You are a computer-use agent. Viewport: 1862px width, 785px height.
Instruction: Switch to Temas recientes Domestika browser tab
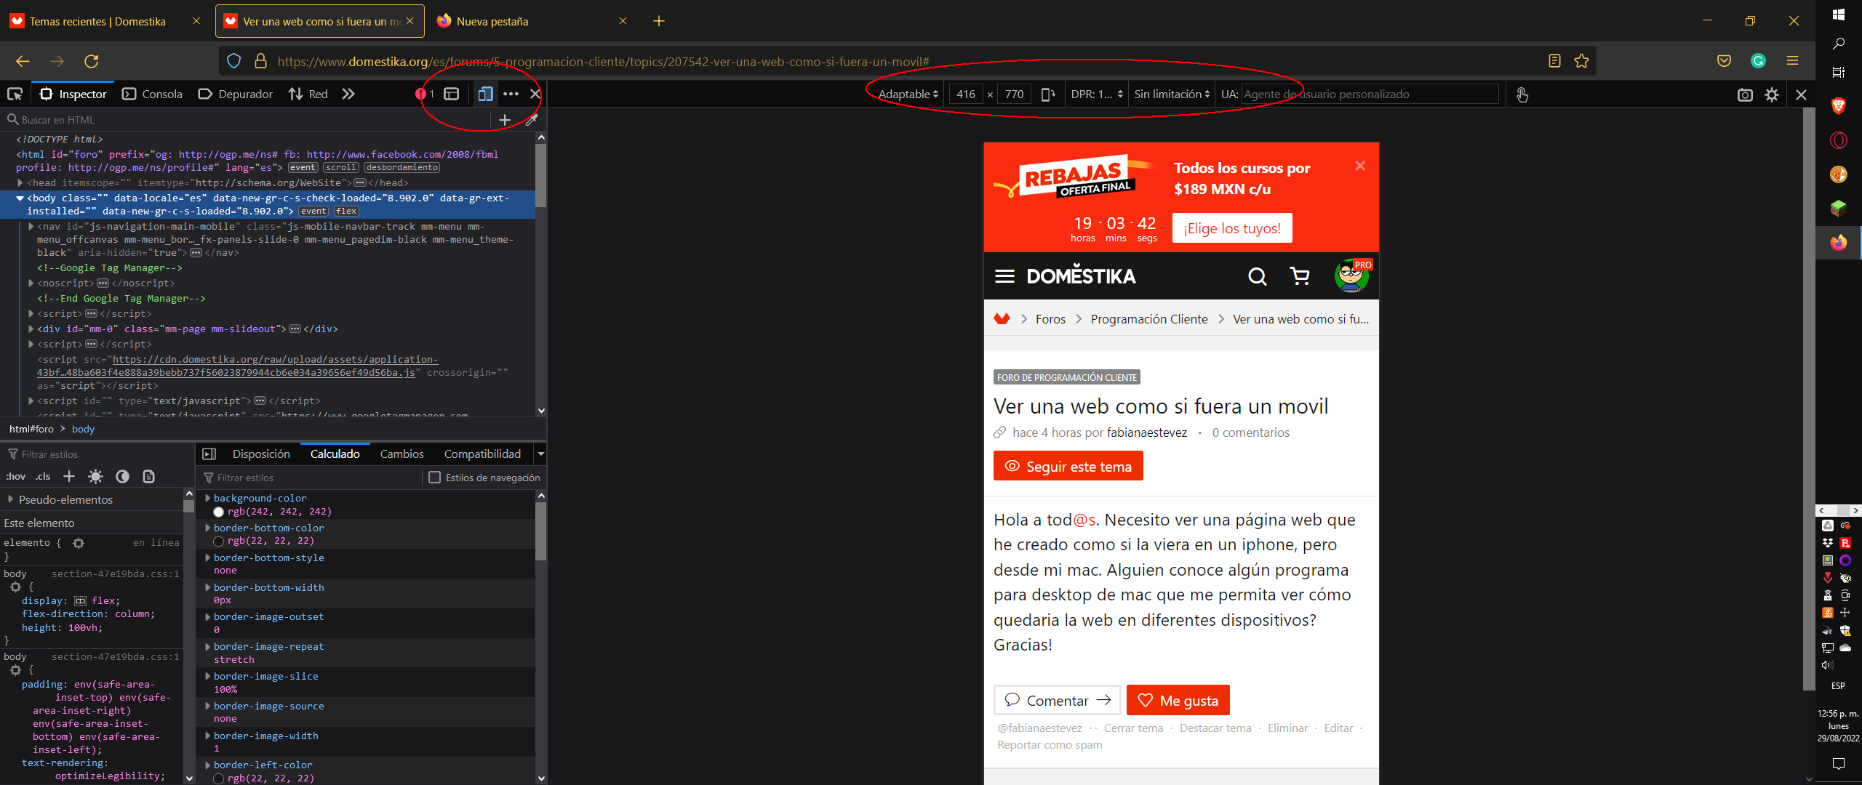click(x=97, y=21)
